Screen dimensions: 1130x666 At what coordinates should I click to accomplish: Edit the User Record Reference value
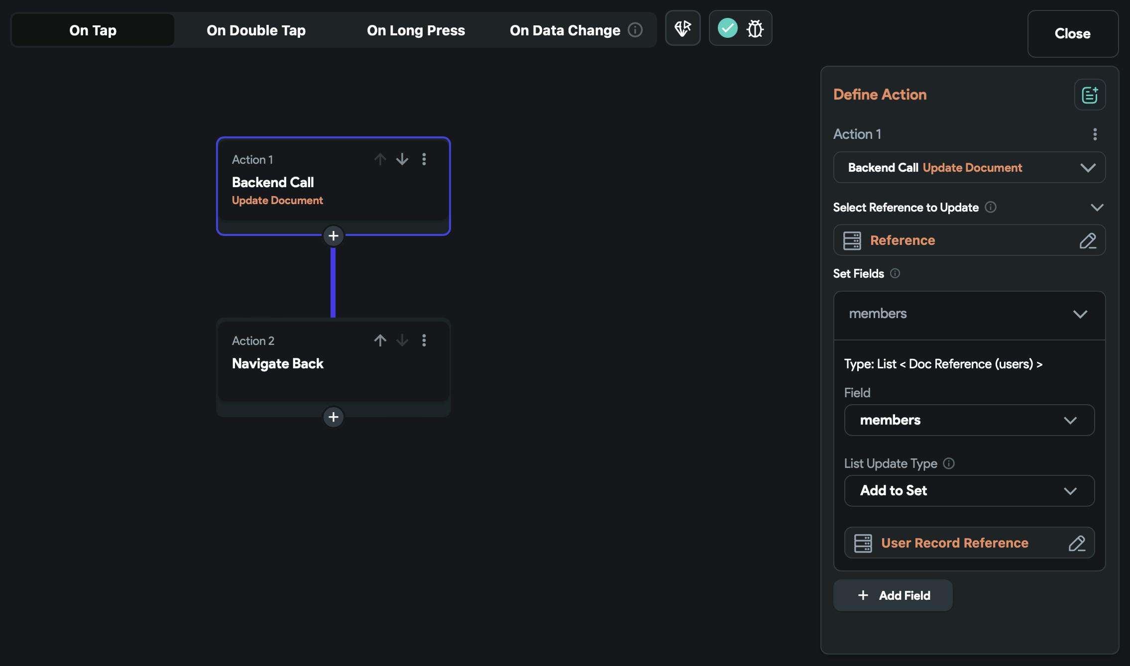[x=1076, y=543]
